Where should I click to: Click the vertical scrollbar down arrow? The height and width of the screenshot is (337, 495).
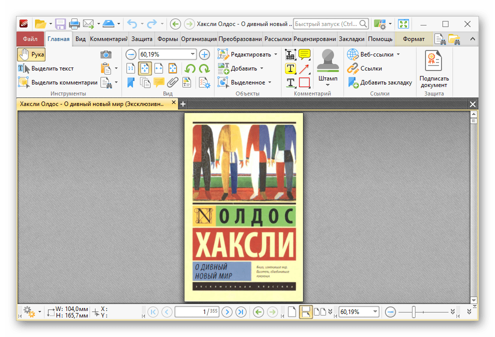point(473,300)
